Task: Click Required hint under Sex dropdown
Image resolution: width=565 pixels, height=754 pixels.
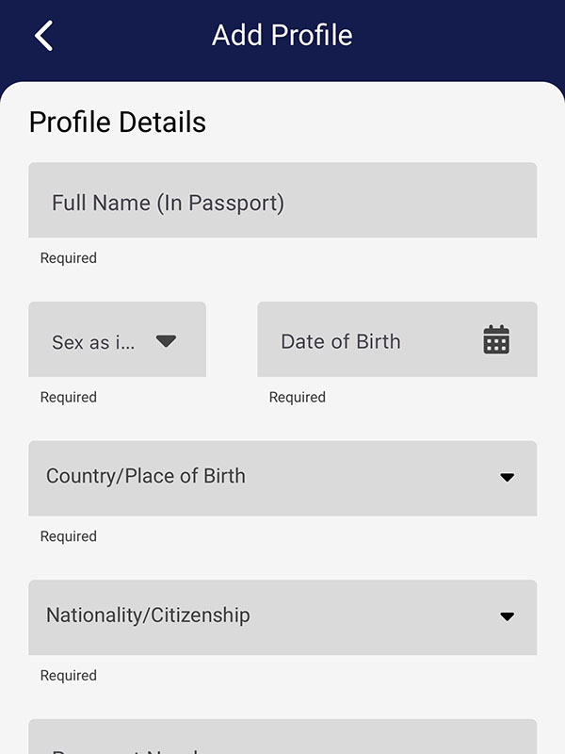Action: point(69,398)
